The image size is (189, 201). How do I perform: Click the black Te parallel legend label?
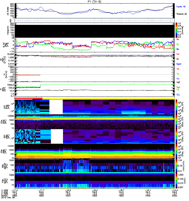coord(178,82)
